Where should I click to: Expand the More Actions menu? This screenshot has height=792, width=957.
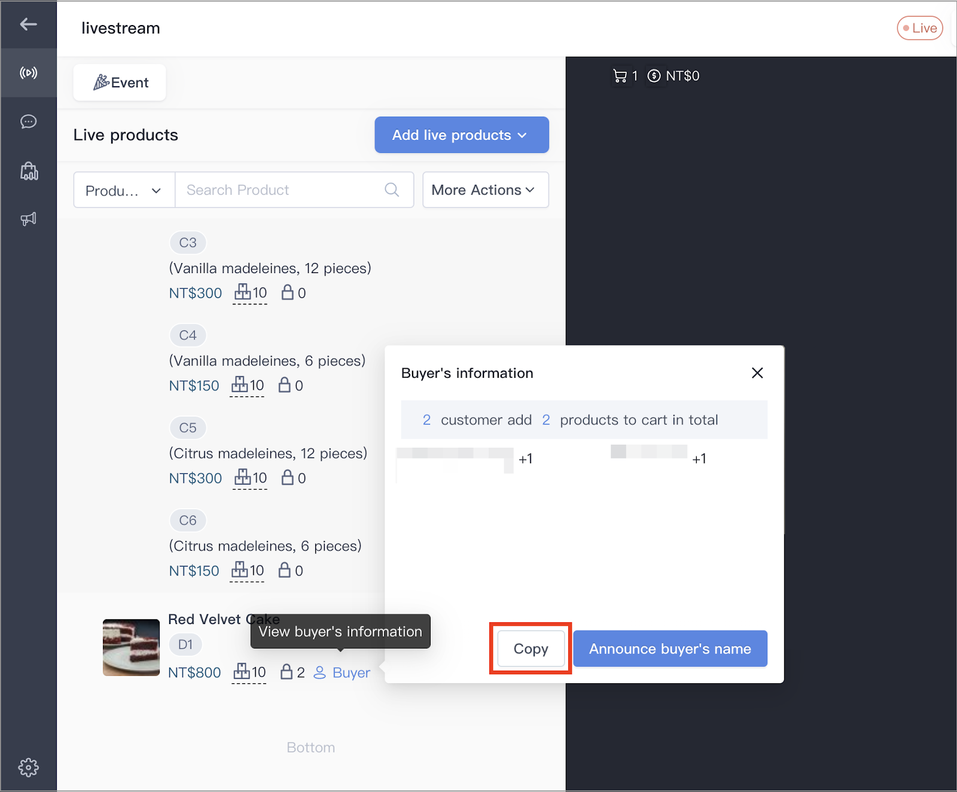pos(484,190)
